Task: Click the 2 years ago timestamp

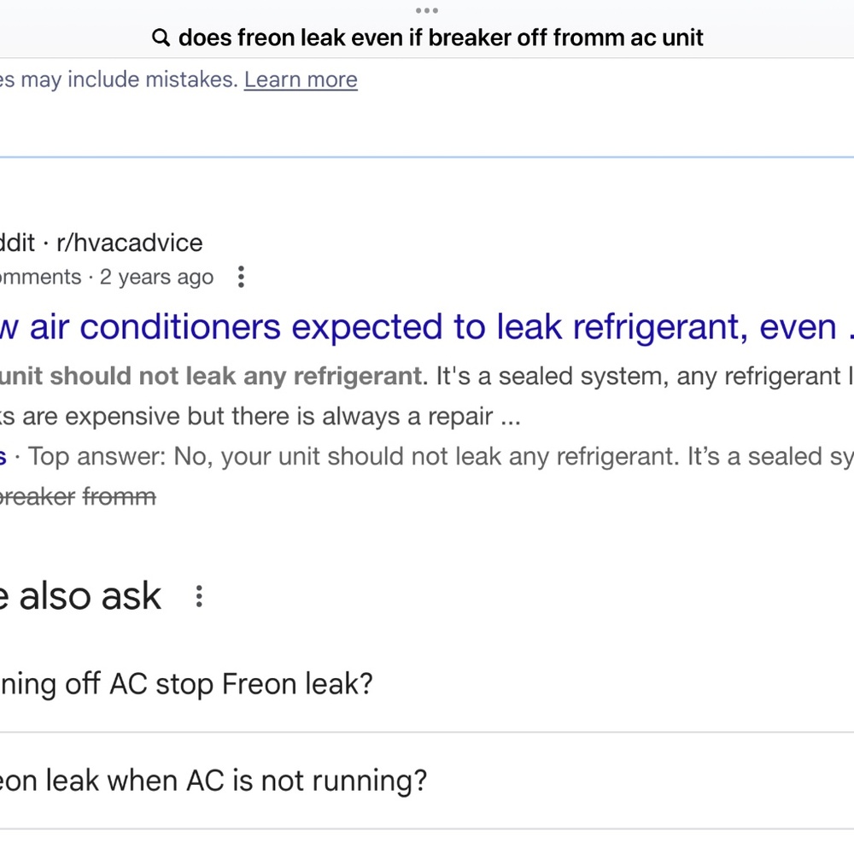Action: pos(156,278)
